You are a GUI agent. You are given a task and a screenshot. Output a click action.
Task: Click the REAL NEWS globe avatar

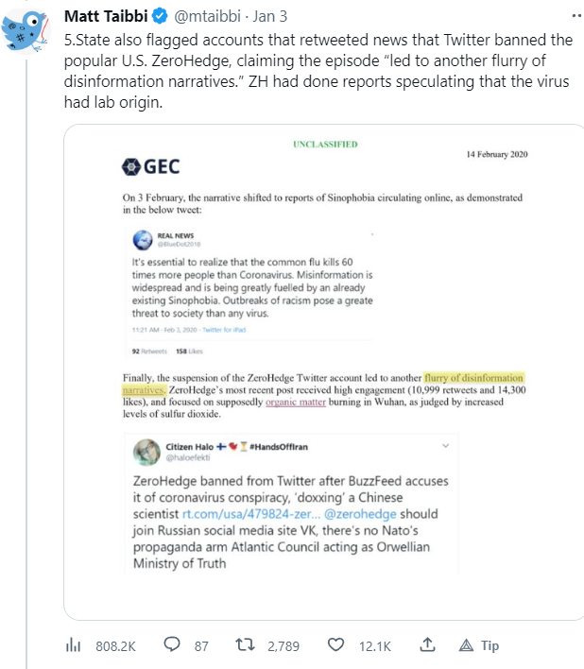pos(144,239)
